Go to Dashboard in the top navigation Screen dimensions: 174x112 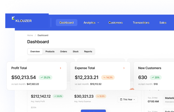pyautogui.click(x=67, y=23)
